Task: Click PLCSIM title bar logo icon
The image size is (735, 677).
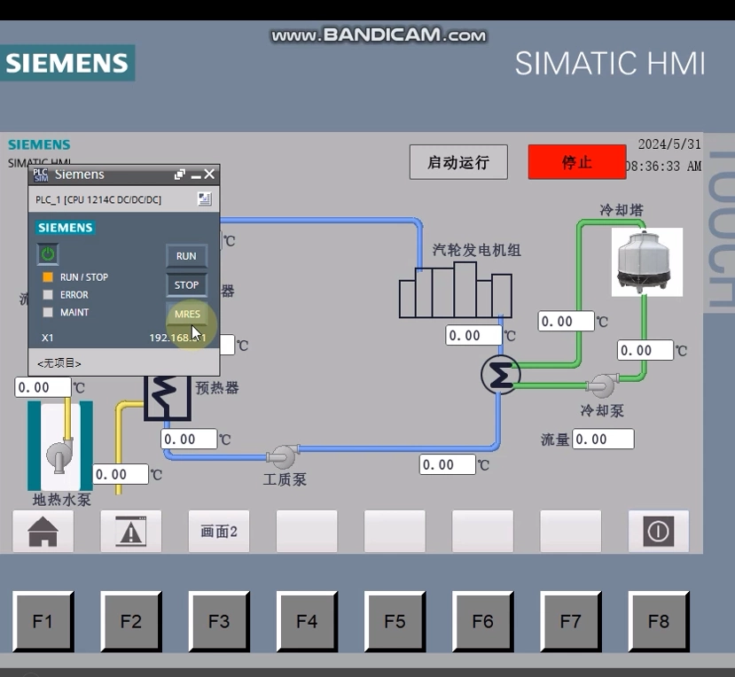Action: pos(40,175)
